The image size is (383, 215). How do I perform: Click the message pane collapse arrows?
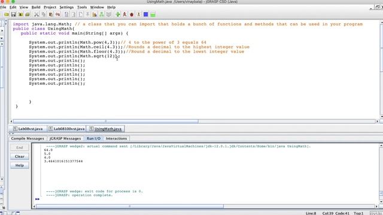[11, 134]
